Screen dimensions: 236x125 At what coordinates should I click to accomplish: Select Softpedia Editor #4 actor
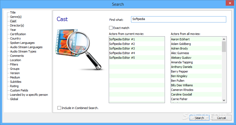[137, 53]
